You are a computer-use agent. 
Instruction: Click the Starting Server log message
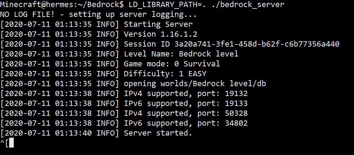coord(158,24)
